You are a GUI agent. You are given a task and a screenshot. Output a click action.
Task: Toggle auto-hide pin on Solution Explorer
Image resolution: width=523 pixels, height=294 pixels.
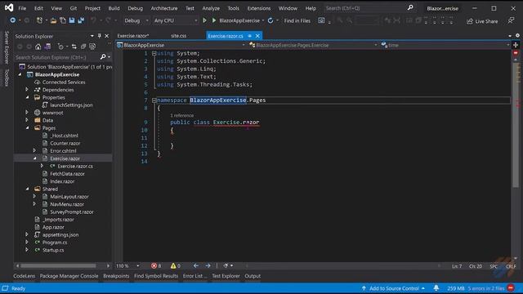pyautogui.click(x=99, y=36)
